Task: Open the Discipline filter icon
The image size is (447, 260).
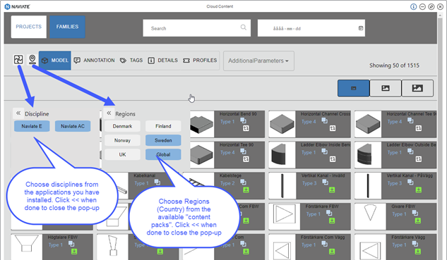Action: [18, 59]
